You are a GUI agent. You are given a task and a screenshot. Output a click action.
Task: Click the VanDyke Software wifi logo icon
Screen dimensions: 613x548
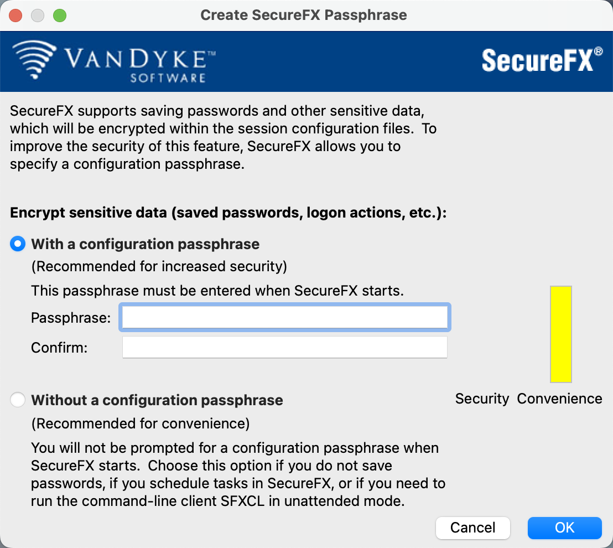click(34, 59)
